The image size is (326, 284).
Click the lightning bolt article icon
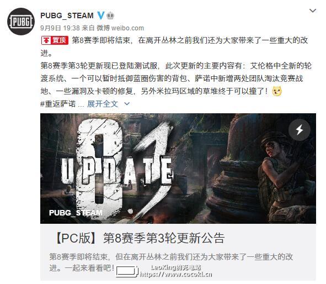pyautogui.click(x=299, y=130)
